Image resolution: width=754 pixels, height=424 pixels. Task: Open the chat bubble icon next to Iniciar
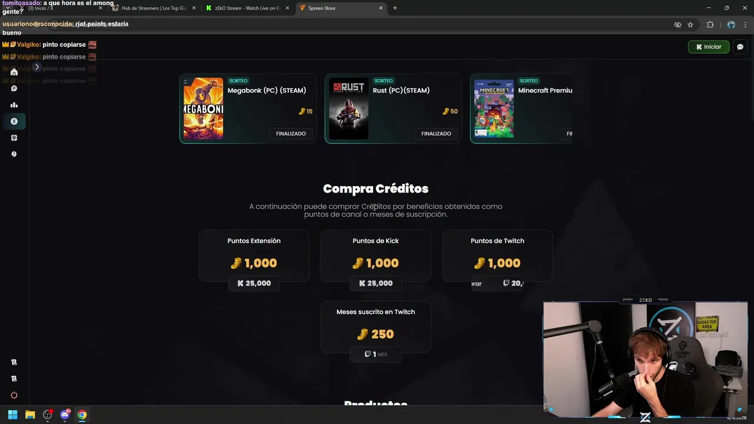tap(740, 47)
